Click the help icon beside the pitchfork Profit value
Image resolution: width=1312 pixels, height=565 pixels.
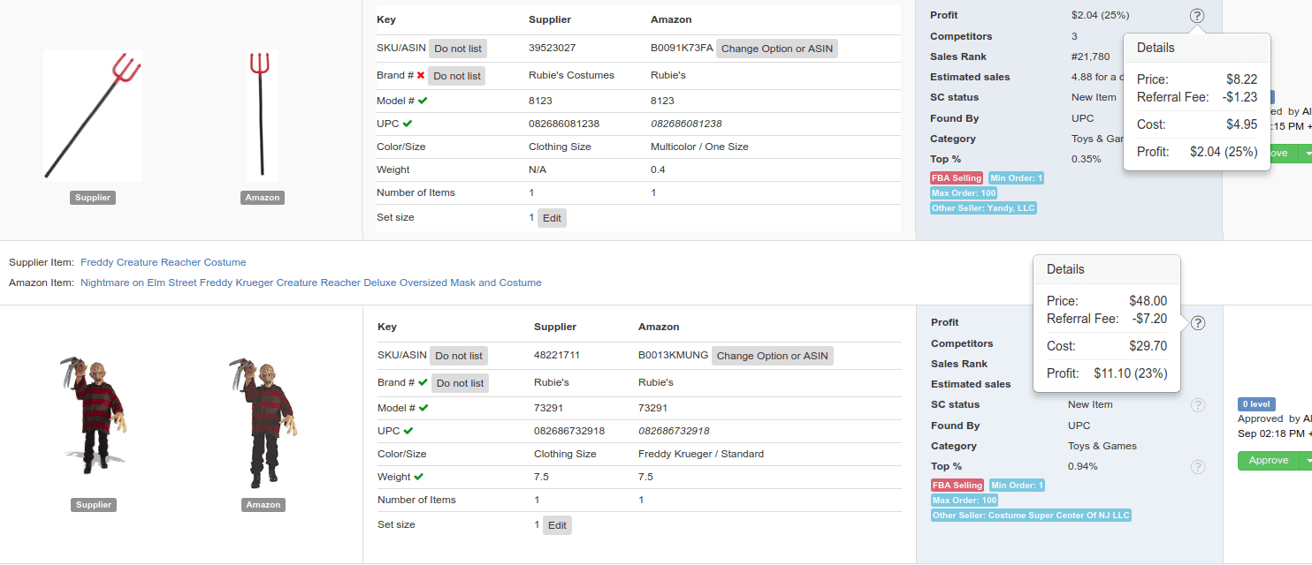click(1197, 15)
